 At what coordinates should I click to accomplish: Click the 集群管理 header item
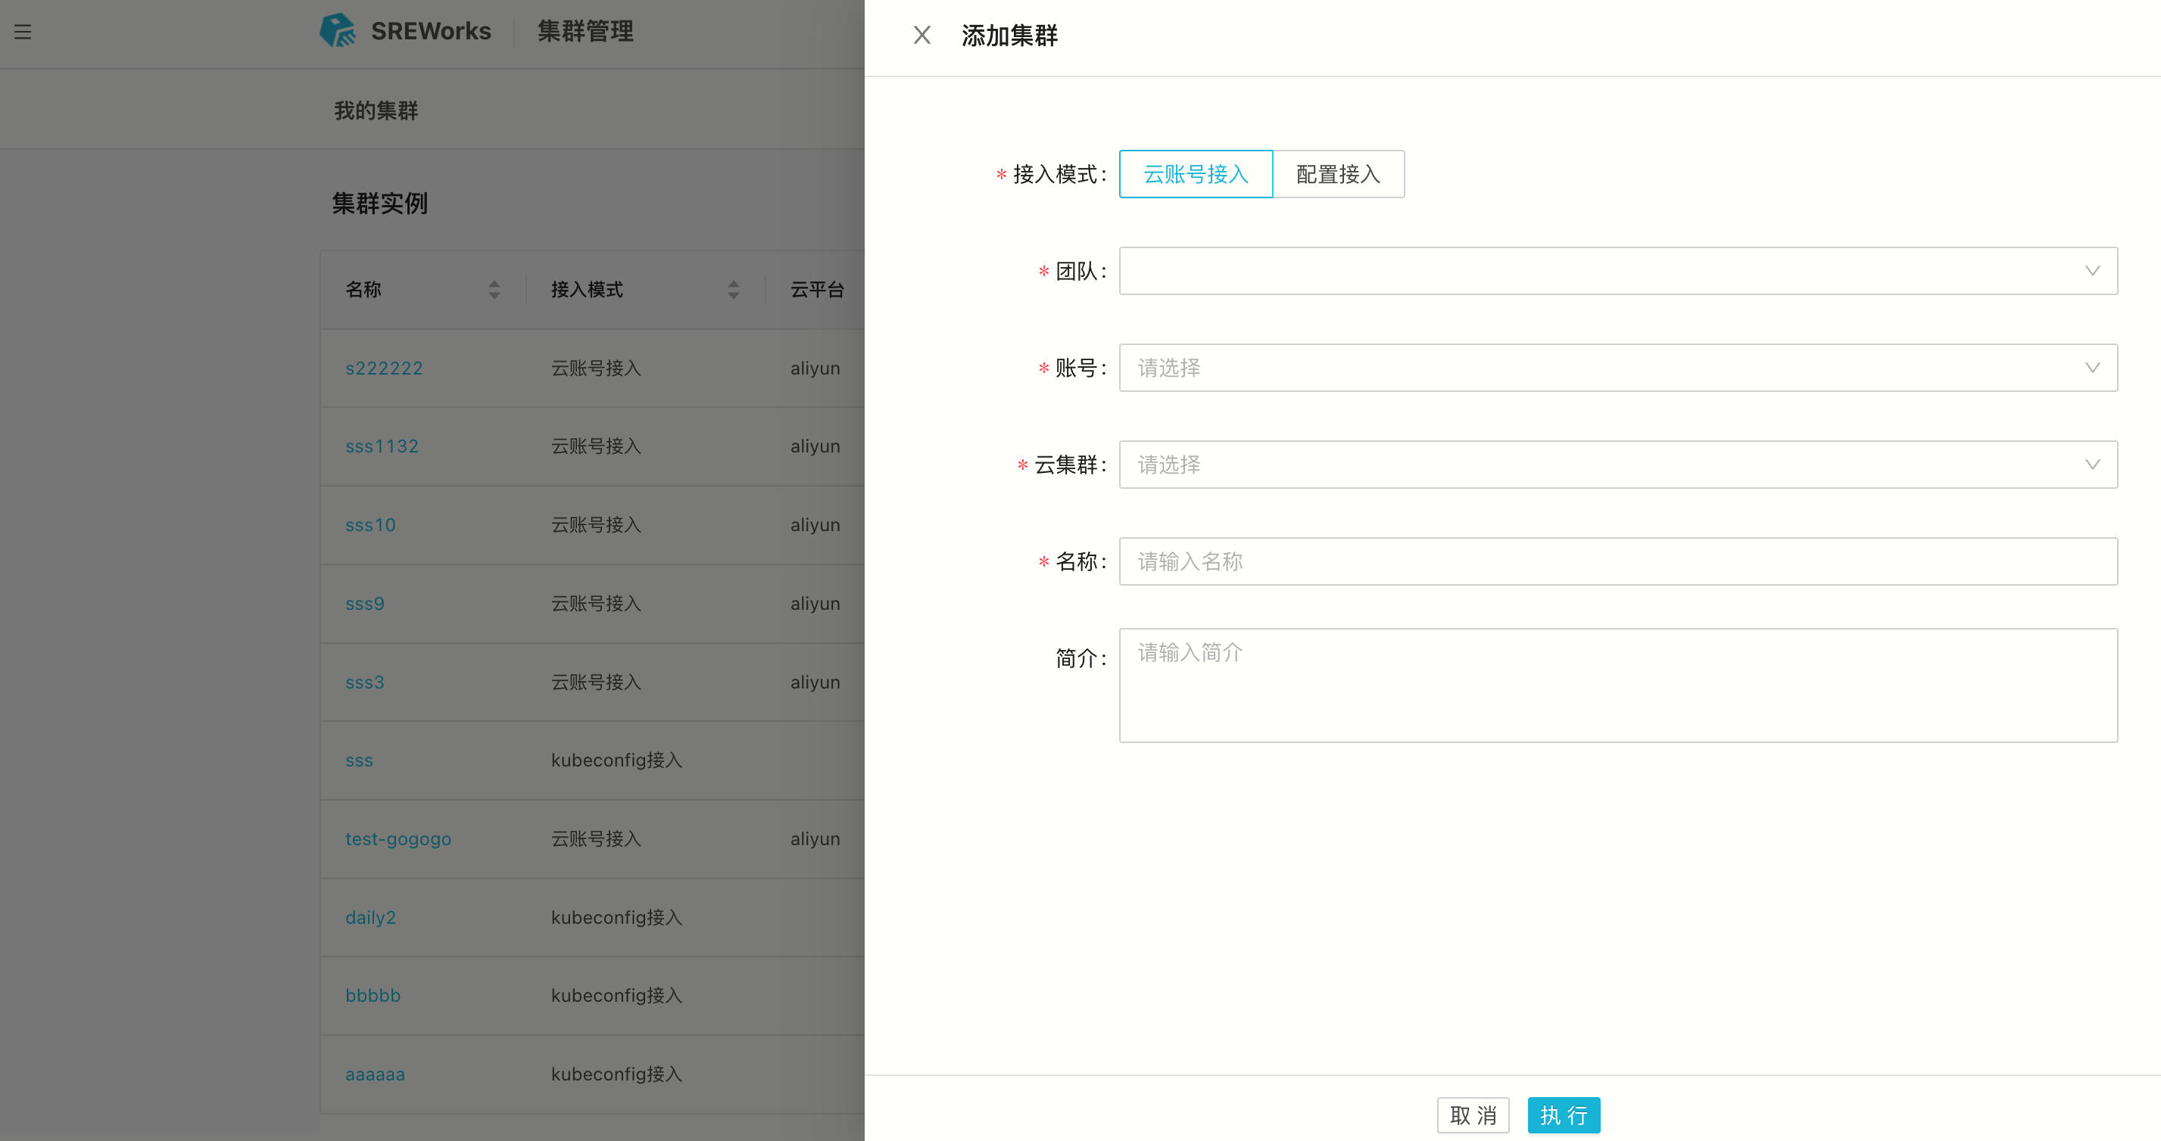585,32
